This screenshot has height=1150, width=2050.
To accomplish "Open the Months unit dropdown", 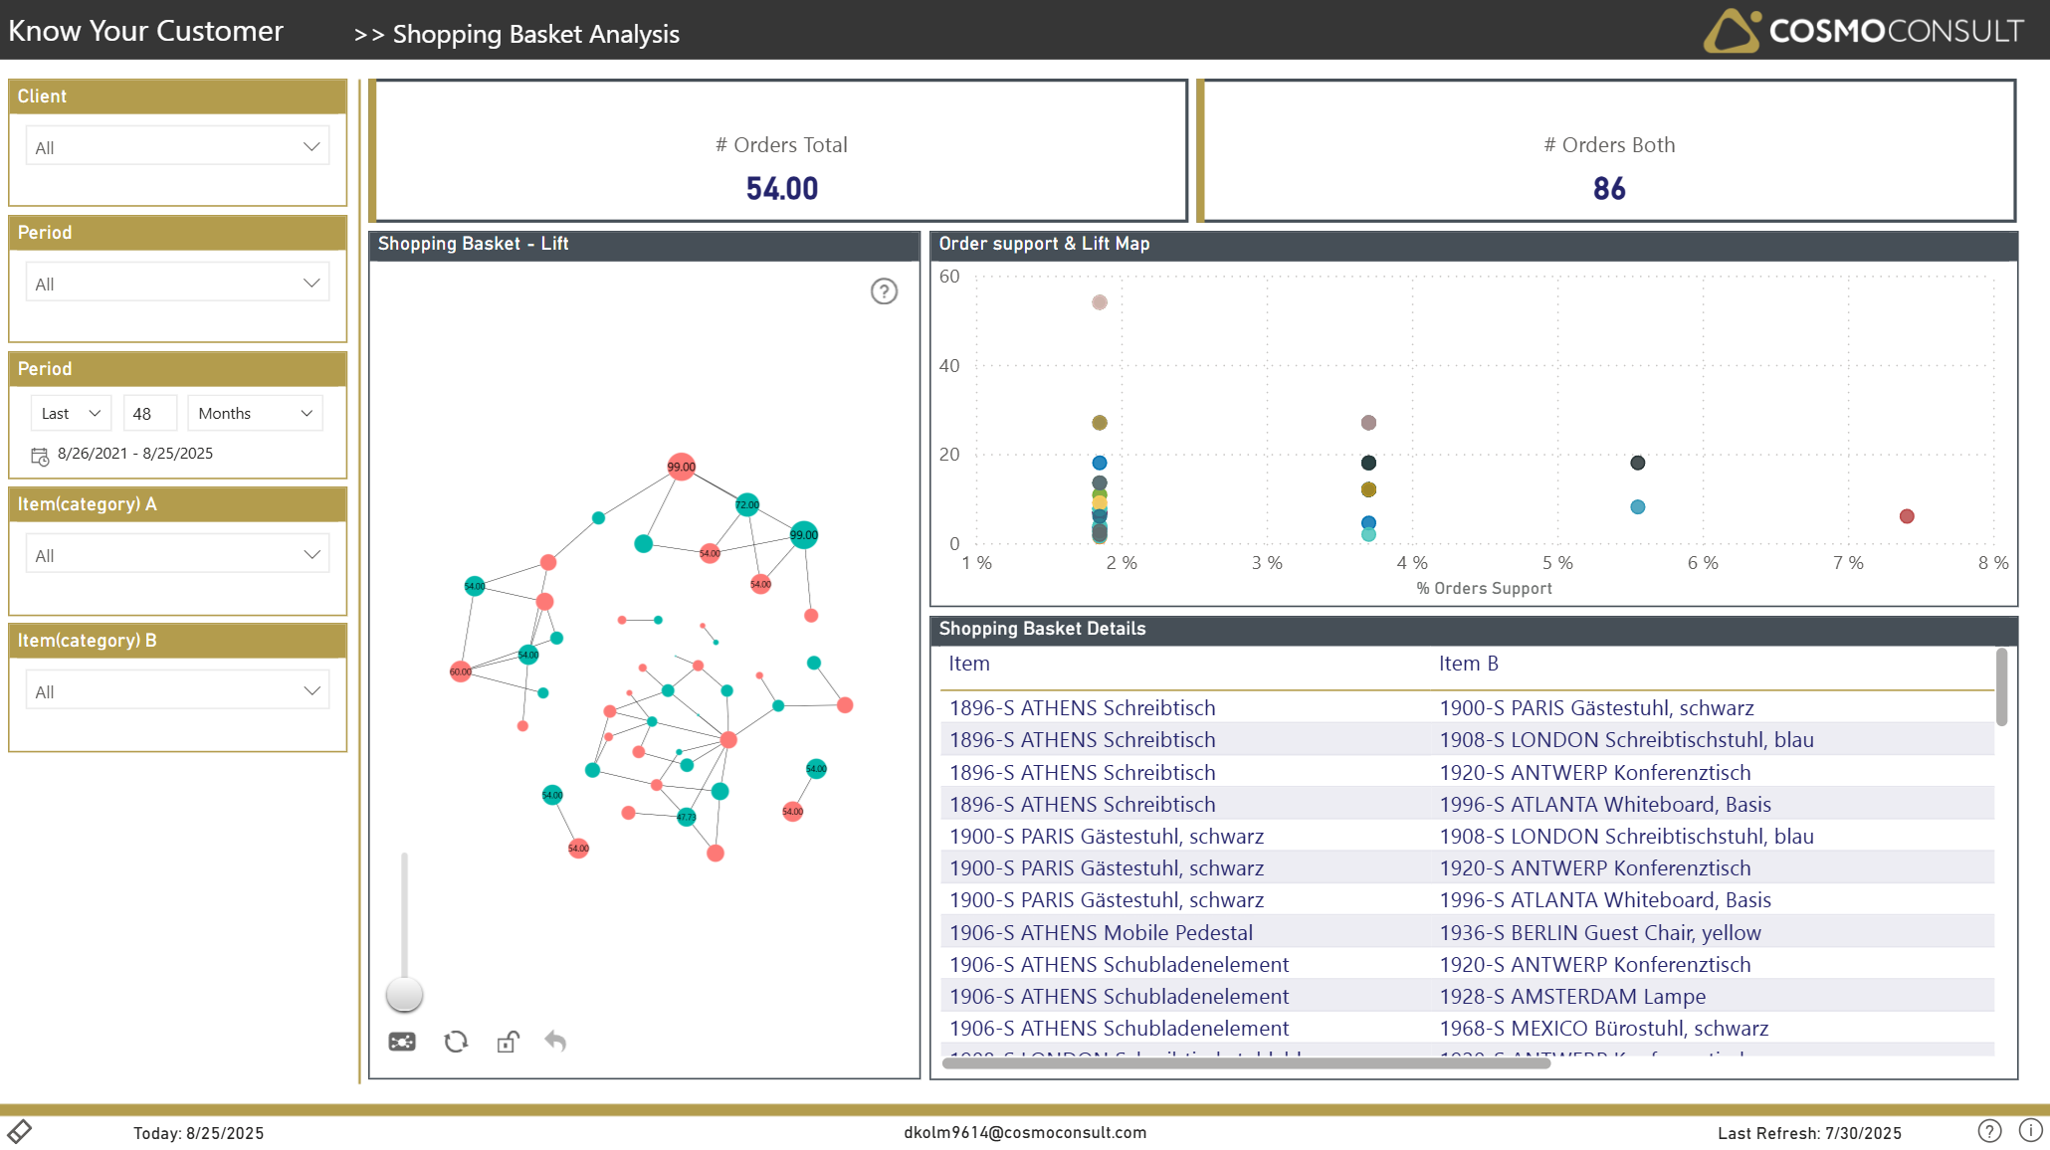I will point(255,413).
